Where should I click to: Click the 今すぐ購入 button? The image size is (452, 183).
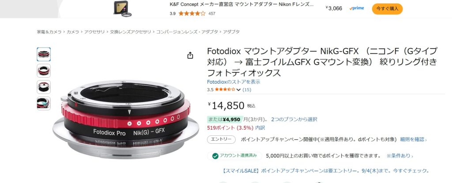(387, 9)
